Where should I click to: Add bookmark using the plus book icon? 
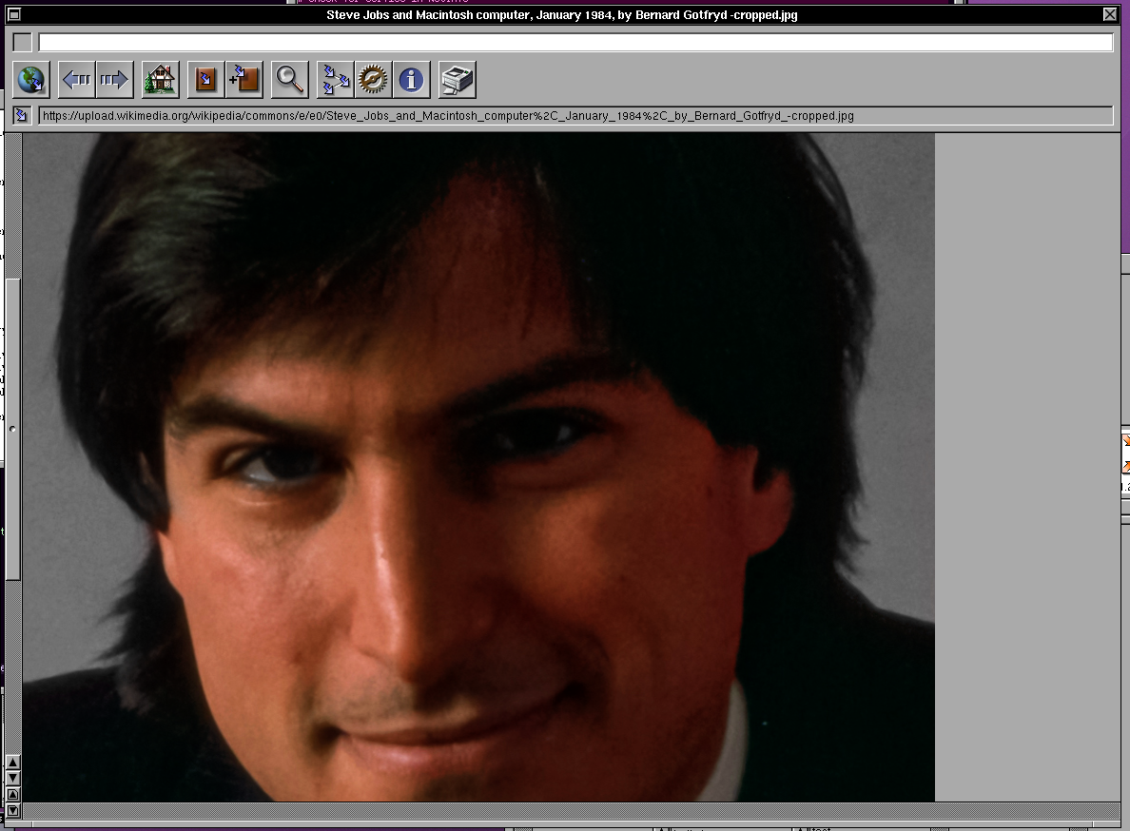pyautogui.click(x=244, y=80)
